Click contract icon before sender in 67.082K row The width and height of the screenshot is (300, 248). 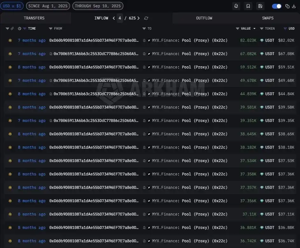point(51,54)
